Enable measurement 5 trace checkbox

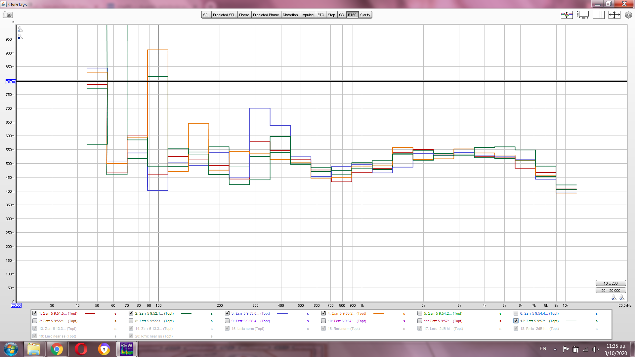coord(420,313)
